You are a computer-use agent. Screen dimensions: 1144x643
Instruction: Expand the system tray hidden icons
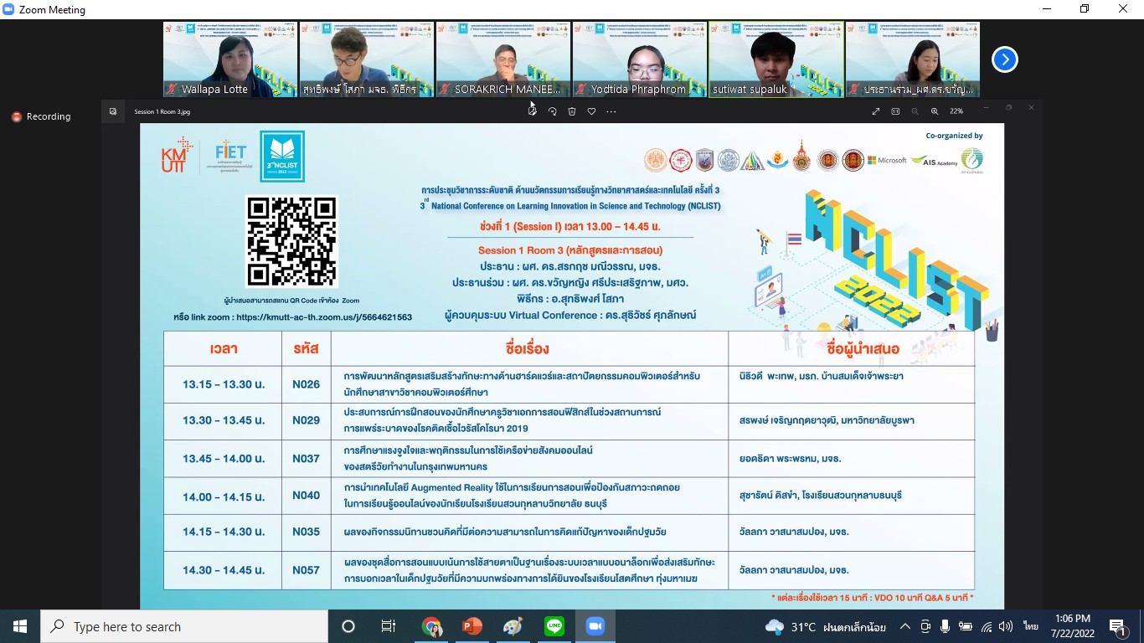pyautogui.click(x=905, y=627)
